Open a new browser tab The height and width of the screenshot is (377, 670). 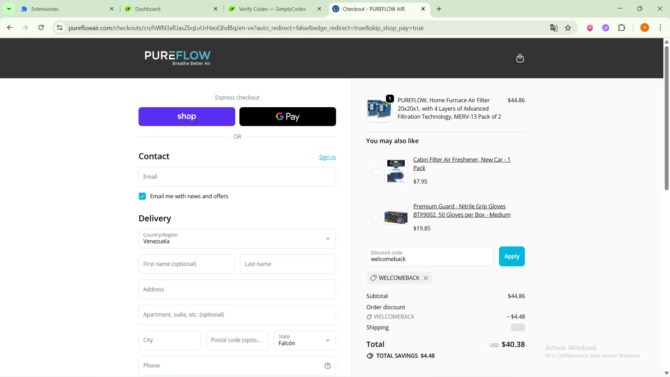point(439,9)
